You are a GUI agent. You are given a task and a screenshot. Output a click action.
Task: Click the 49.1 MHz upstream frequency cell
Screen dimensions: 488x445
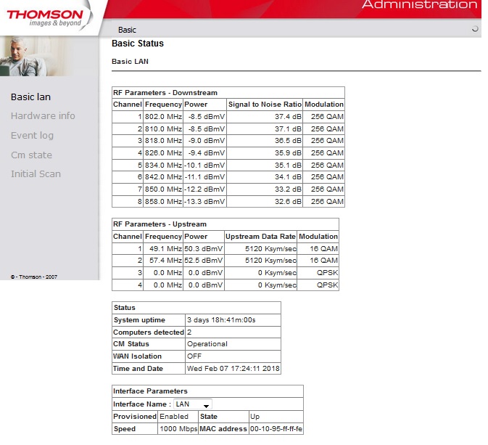[162, 248]
